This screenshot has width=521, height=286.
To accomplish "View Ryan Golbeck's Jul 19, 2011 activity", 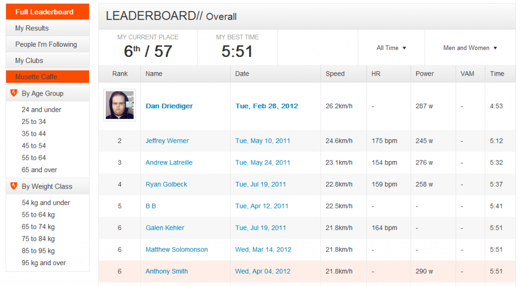I will pos(260,184).
